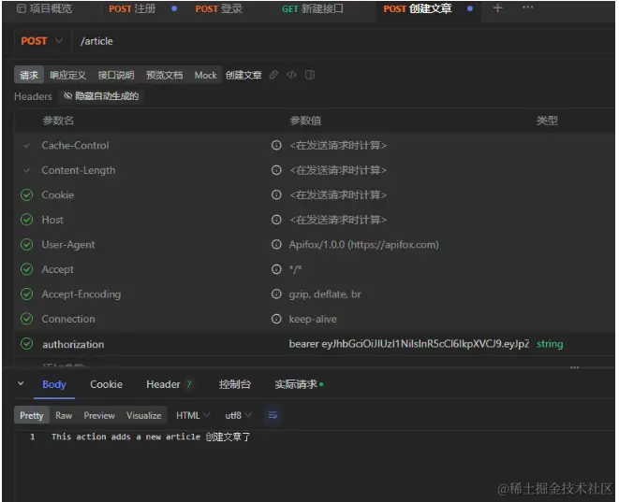Image resolution: width=619 pixels, height=502 pixels.
Task: Switch to POST 注册 tab
Action: [x=132, y=8]
